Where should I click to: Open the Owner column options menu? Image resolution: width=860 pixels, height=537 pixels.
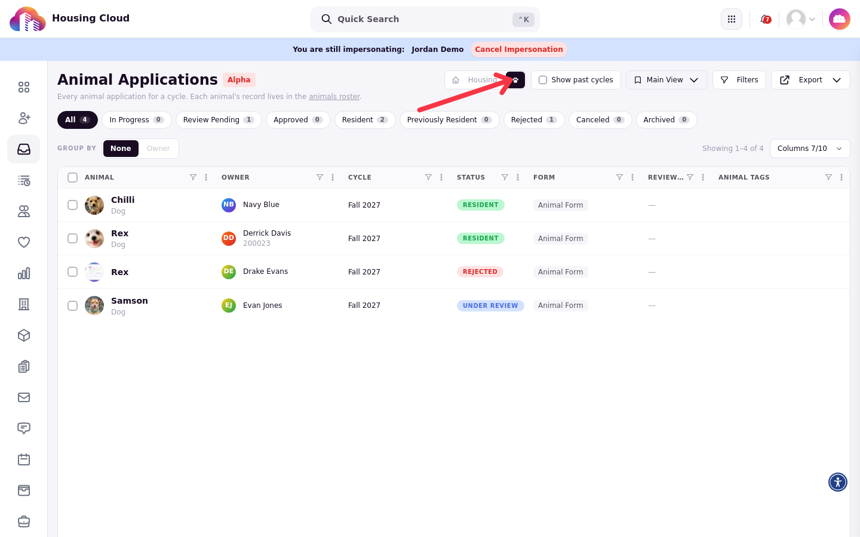333,177
